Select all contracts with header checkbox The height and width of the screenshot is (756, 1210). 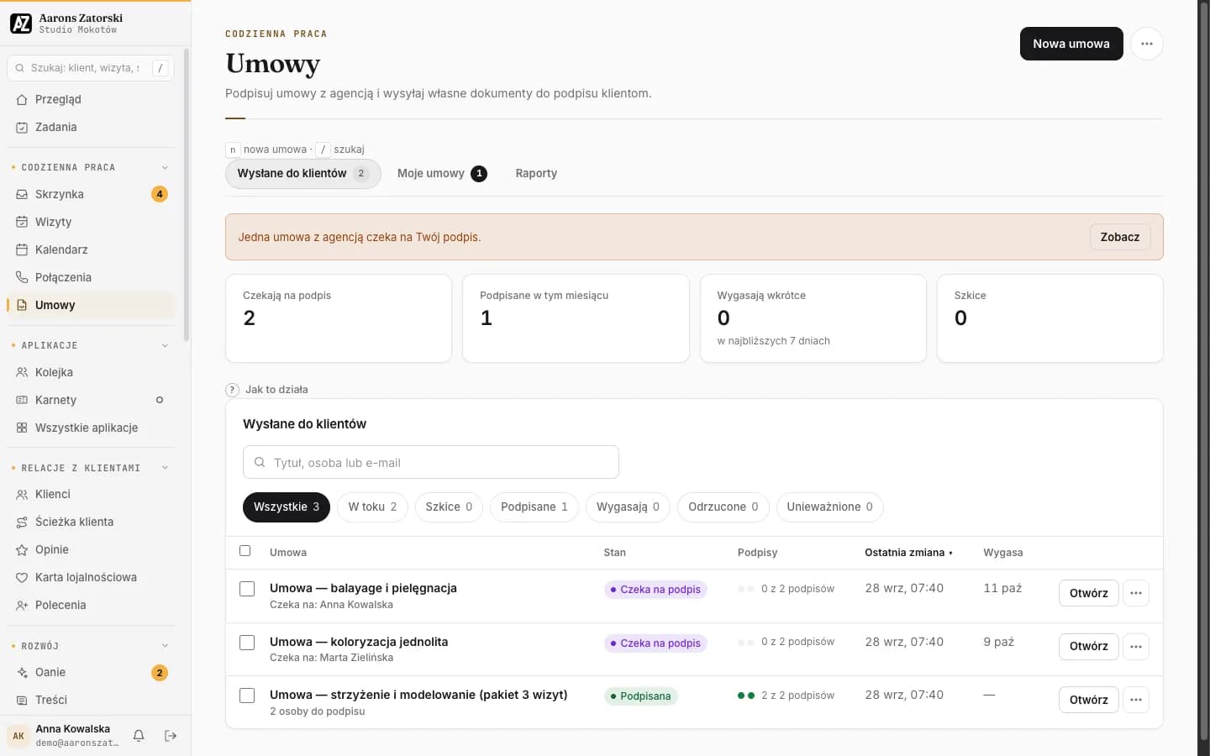245,551
